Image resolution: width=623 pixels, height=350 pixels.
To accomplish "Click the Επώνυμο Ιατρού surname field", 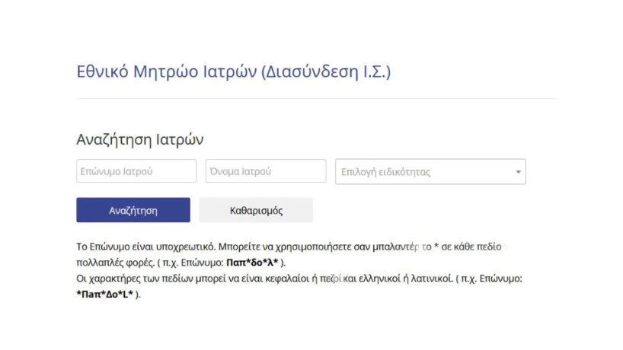I will coord(136,171).
